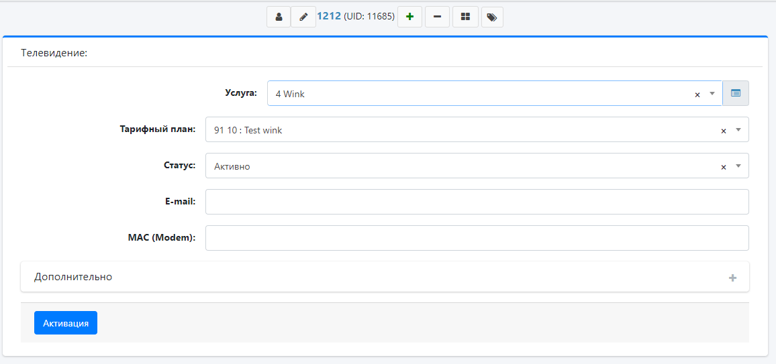Expand the Дополнительно section header
This screenshot has width=776, height=364.
[x=73, y=277]
